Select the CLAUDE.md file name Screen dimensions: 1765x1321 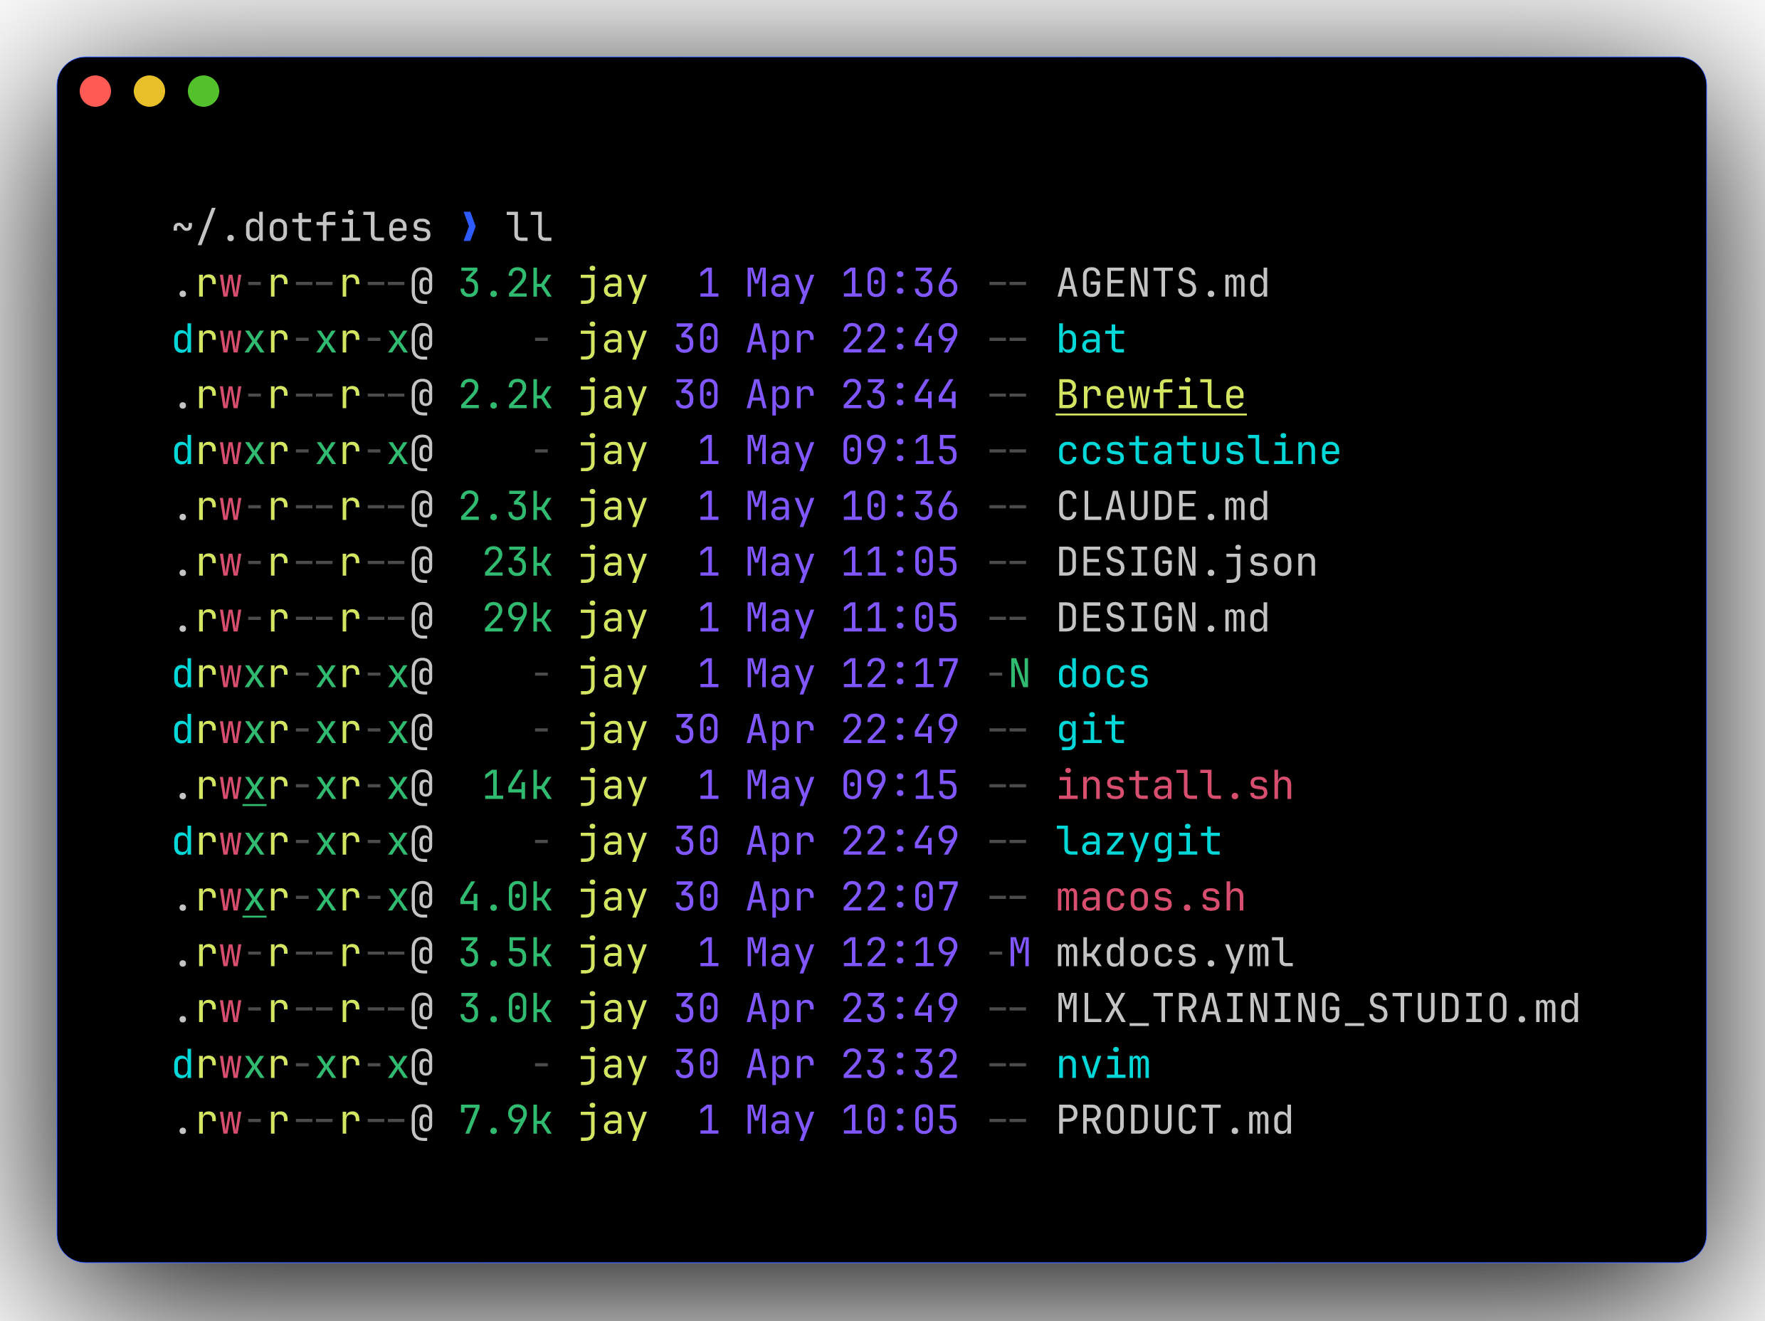coord(1163,507)
